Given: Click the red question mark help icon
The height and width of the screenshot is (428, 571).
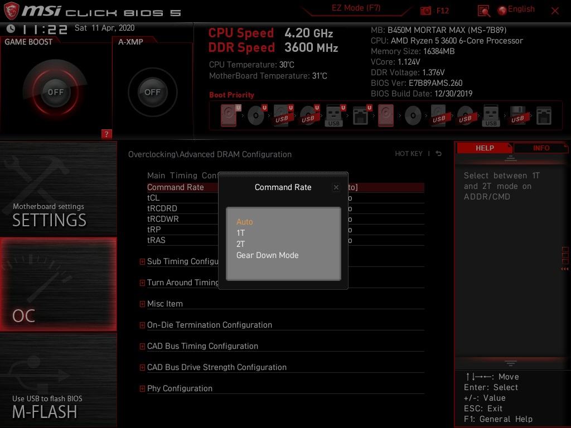Looking at the screenshot, I should [x=107, y=134].
